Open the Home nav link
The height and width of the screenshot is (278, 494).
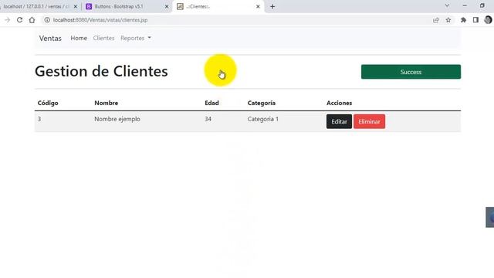[79, 38]
